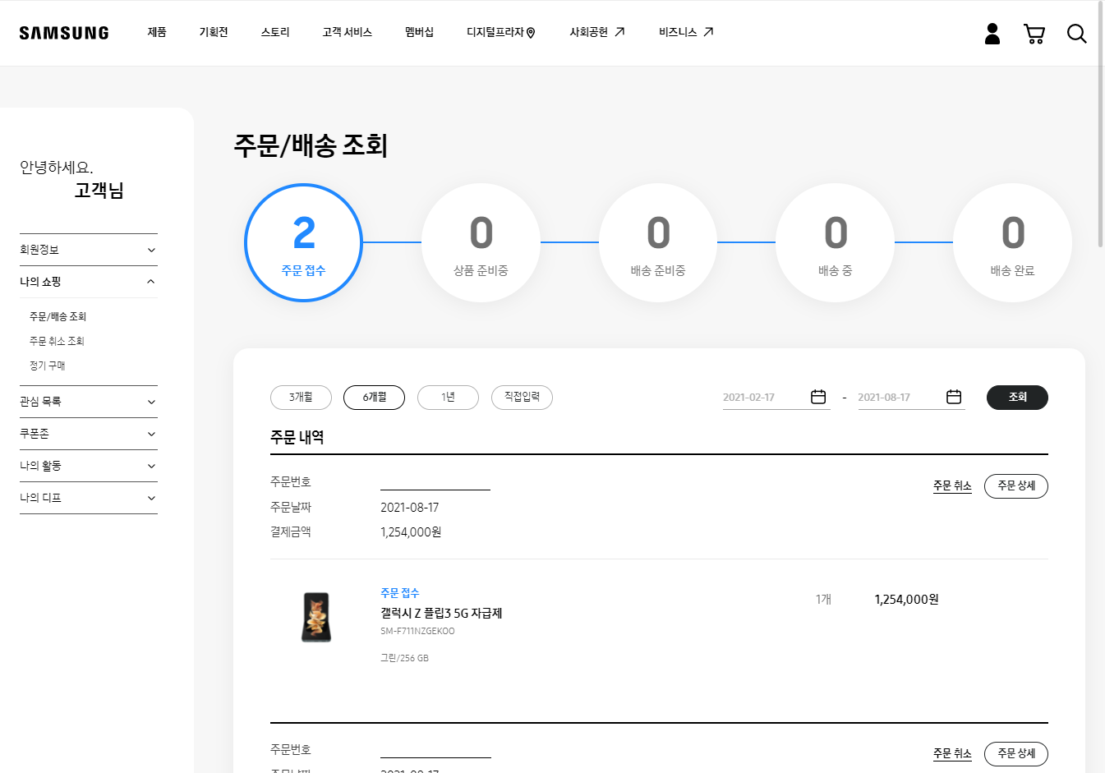This screenshot has height=773, width=1105.
Task: Open 주문 취소 조회 in the sidebar
Action: pyautogui.click(x=57, y=341)
